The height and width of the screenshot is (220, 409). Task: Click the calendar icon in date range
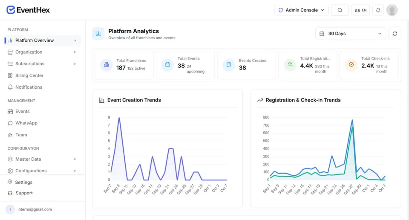(x=322, y=34)
